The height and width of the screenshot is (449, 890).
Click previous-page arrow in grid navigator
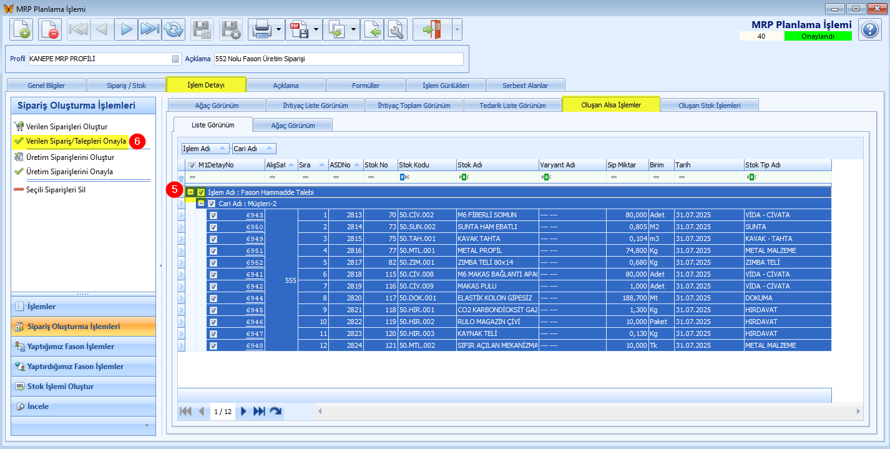click(202, 411)
